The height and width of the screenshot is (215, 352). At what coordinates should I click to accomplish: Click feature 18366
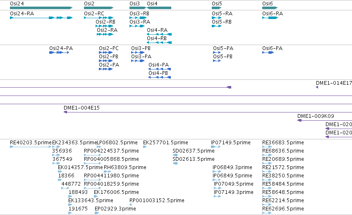(x=60, y=180)
